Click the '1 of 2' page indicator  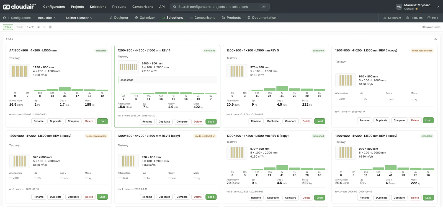[x=30, y=27]
